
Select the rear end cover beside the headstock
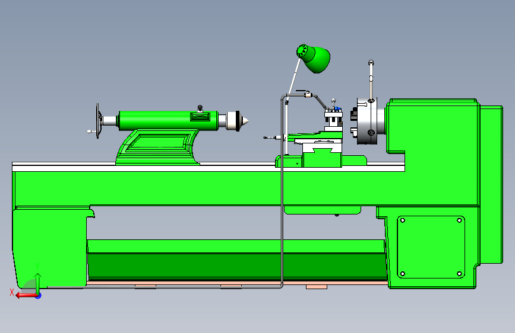point(491,184)
